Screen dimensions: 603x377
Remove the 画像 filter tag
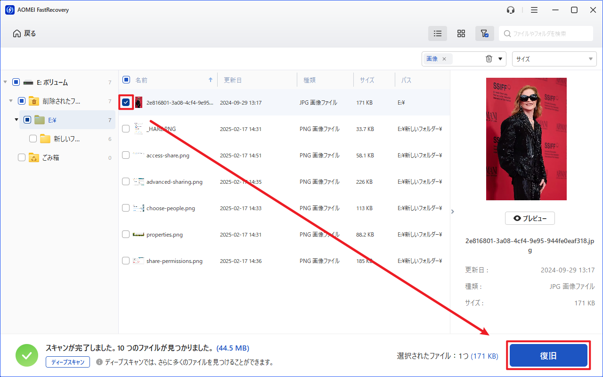444,59
